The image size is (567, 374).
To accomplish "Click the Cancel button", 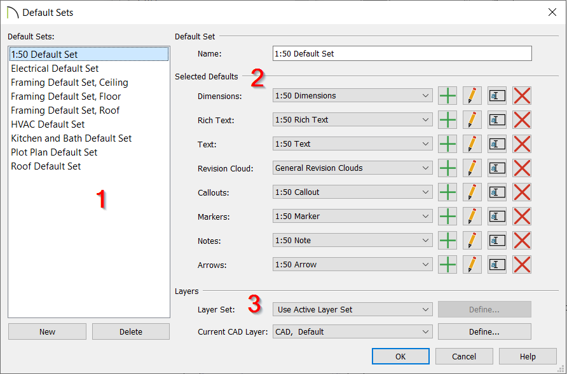I will [x=464, y=357].
